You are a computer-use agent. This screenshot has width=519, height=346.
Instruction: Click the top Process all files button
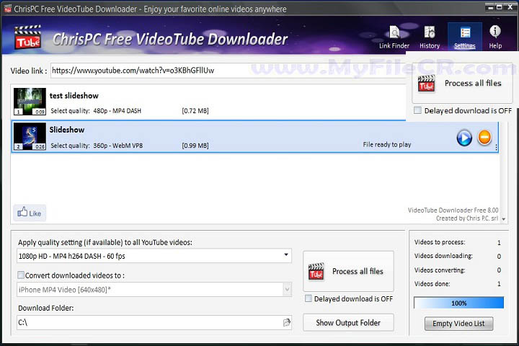click(462, 83)
